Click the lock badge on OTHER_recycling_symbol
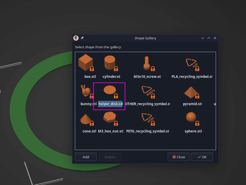Image resolution: width=246 pixels, height=185 pixels. (153, 96)
